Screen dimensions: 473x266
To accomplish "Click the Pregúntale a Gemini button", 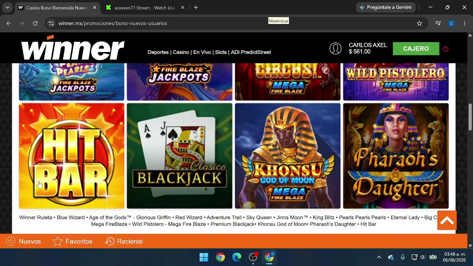I will pyautogui.click(x=385, y=7).
